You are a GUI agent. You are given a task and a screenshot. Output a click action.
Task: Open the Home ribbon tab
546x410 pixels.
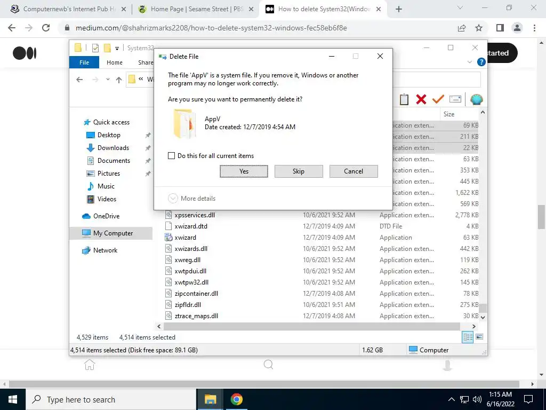coord(115,62)
